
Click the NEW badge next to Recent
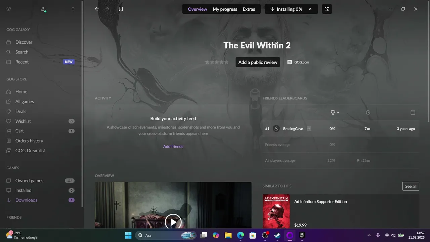click(69, 62)
